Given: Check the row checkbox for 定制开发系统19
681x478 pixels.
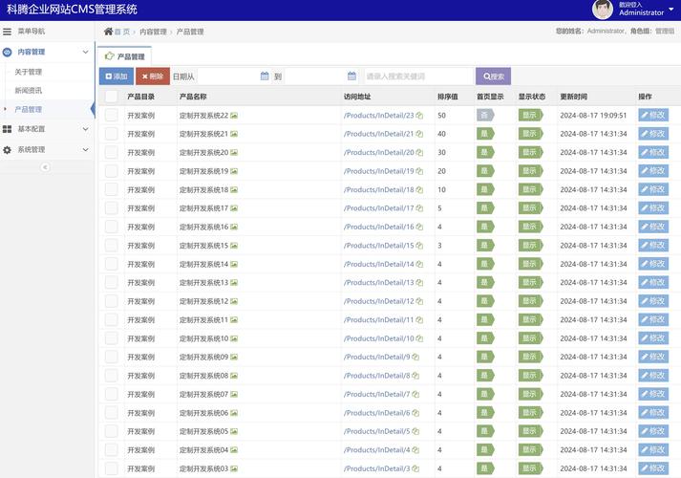Looking at the screenshot, I should click(x=111, y=171).
